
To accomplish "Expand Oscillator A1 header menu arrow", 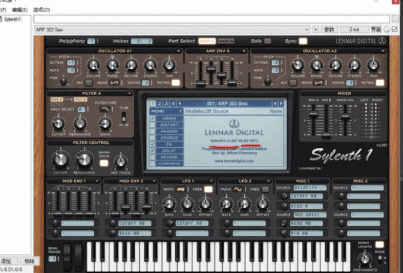I will 178,51.
